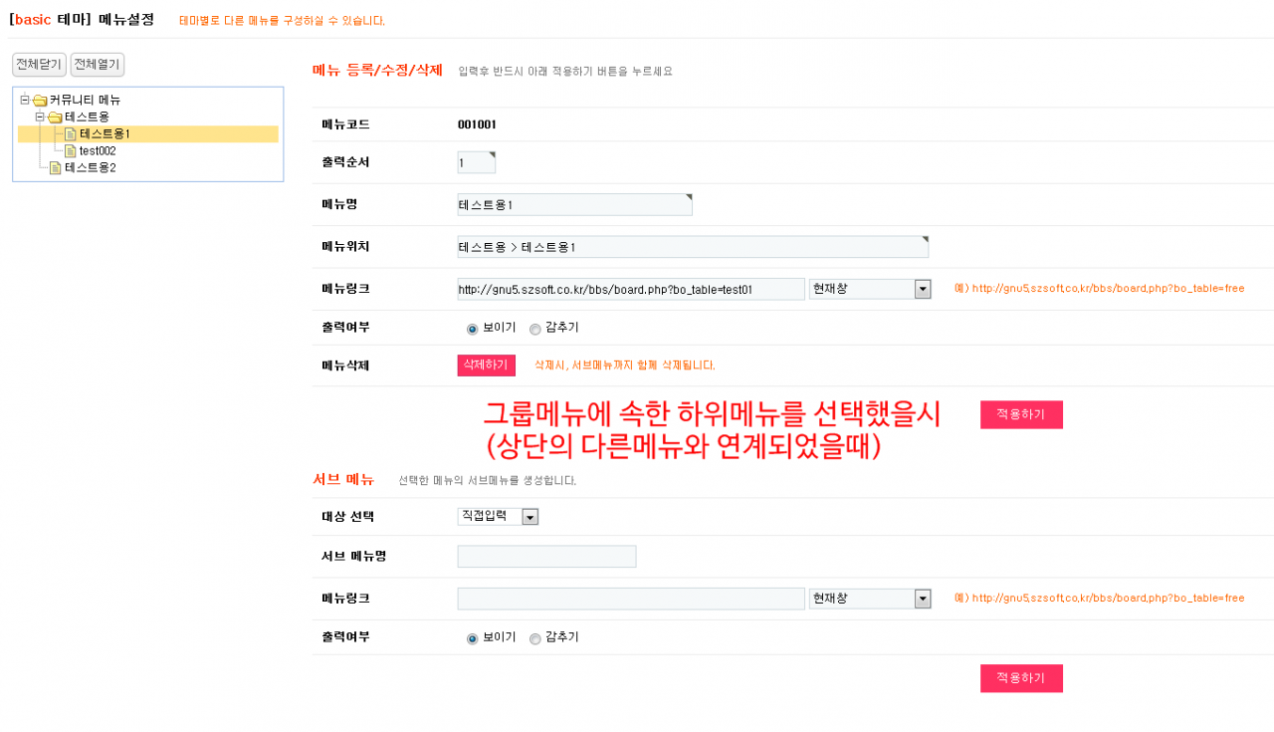Click the 테스트용1 document icon
Image resolution: width=1274 pixels, height=732 pixels.
[x=71, y=133]
